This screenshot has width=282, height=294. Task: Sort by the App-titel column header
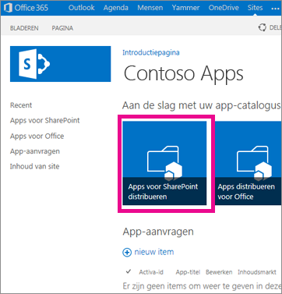188,272
